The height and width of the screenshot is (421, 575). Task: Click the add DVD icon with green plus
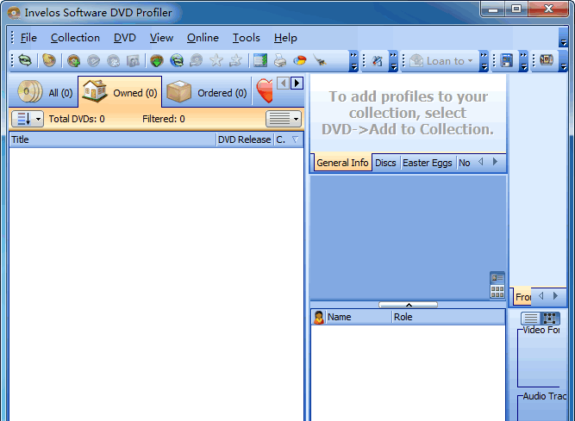click(x=74, y=61)
